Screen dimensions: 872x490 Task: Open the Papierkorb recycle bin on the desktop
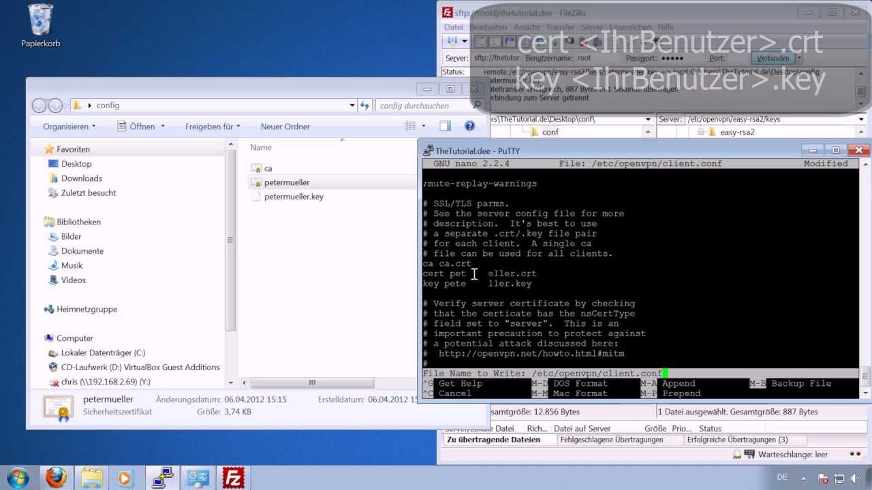click(41, 26)
